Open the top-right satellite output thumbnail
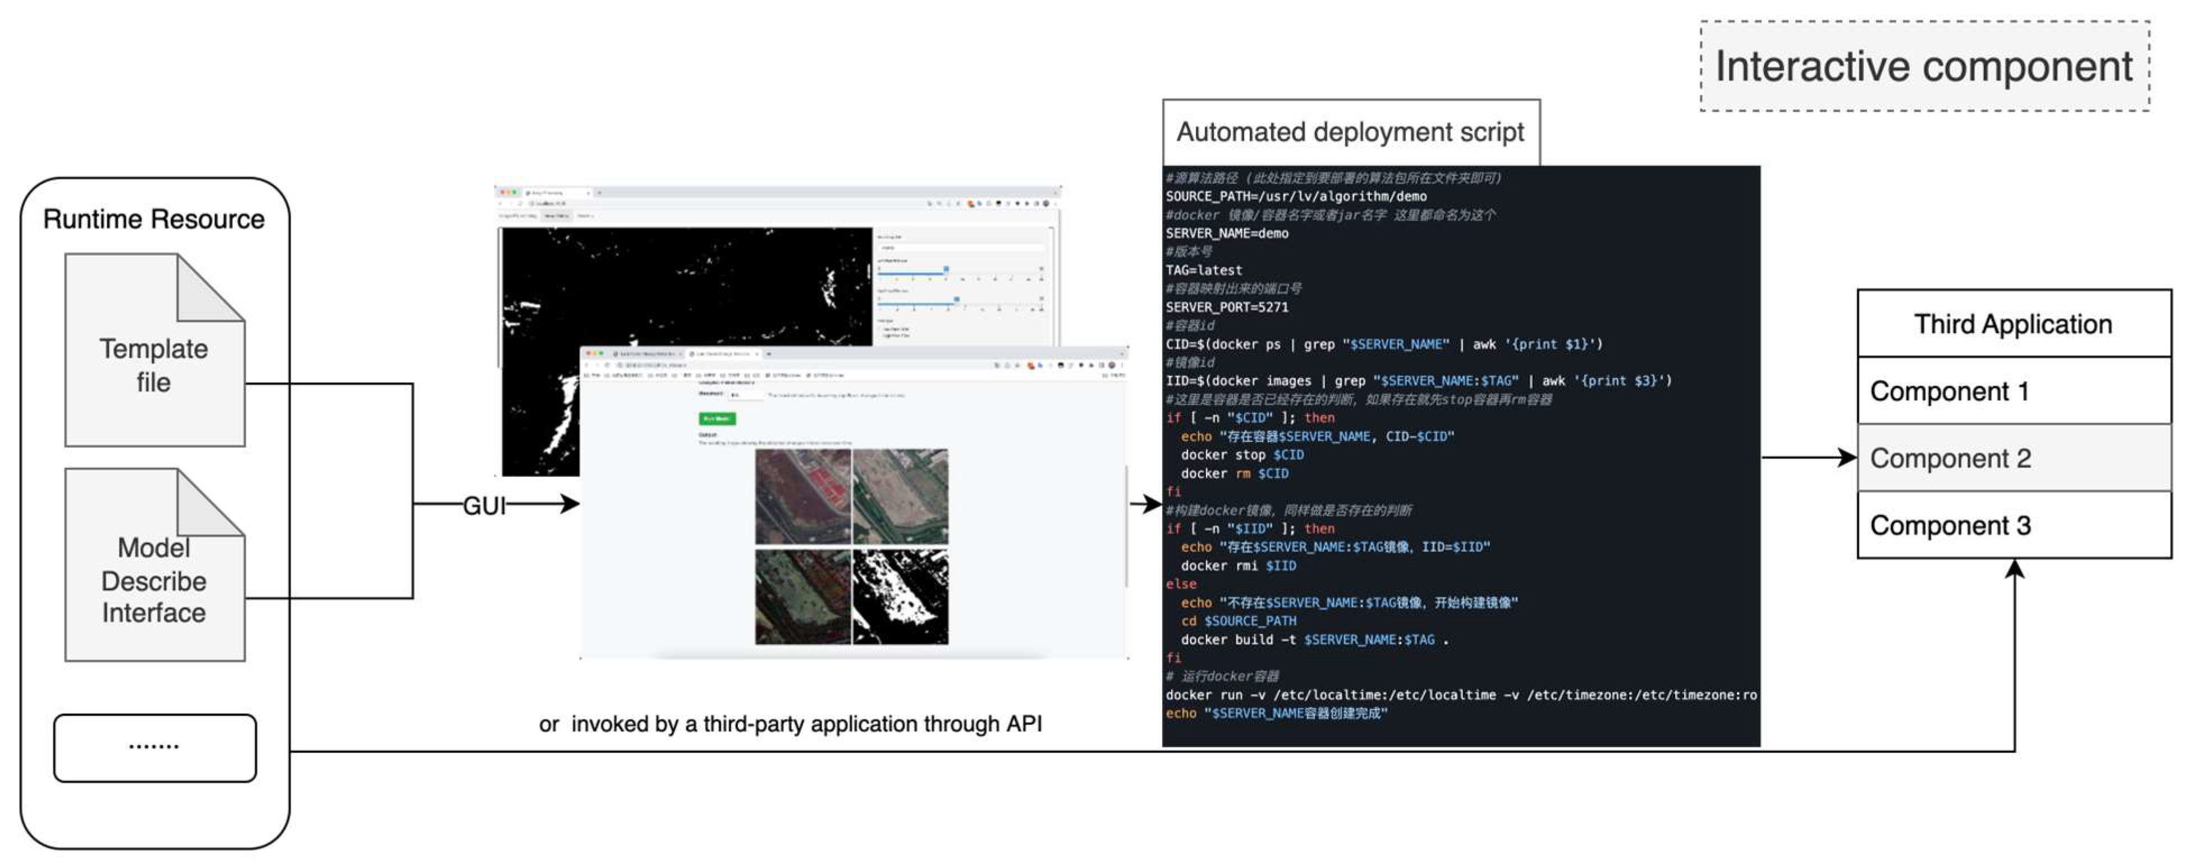This screenshot has height=863, width=2192. coord(900,497)
